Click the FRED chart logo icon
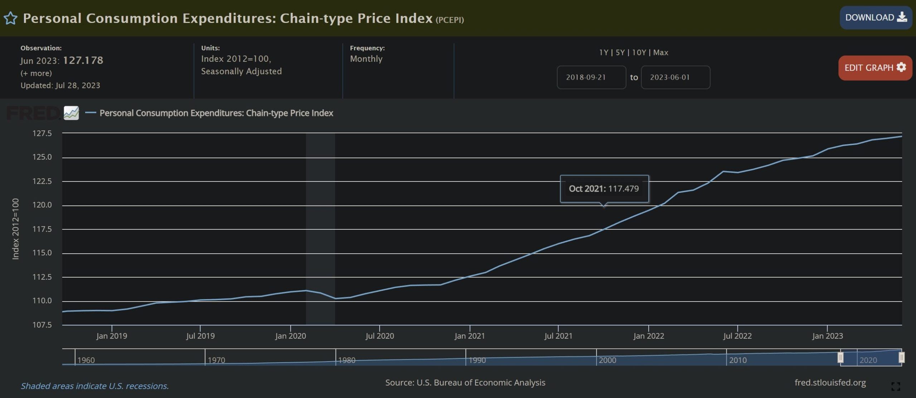916x398 pixels. [71, 113]
